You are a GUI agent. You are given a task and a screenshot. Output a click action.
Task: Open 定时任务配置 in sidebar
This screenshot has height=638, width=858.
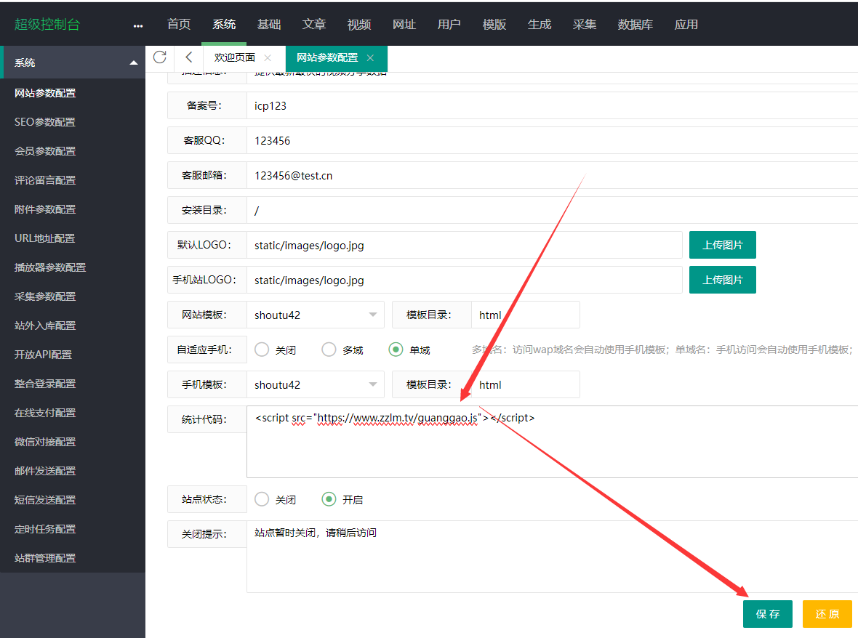[x=45, y=529]
